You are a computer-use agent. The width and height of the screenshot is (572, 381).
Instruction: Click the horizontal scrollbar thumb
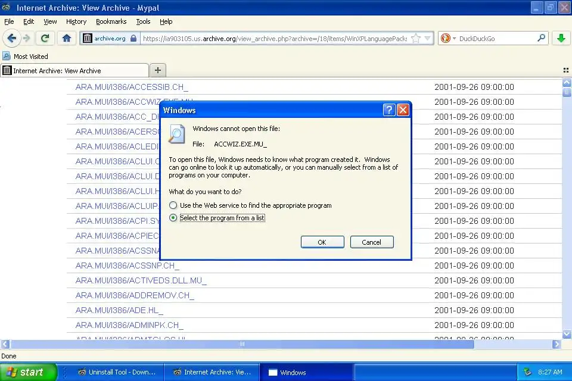click(x=243, y=344)
